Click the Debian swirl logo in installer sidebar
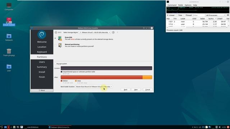Screen dimensions: 230x129 pyautogui.click(x=42, y=34)
